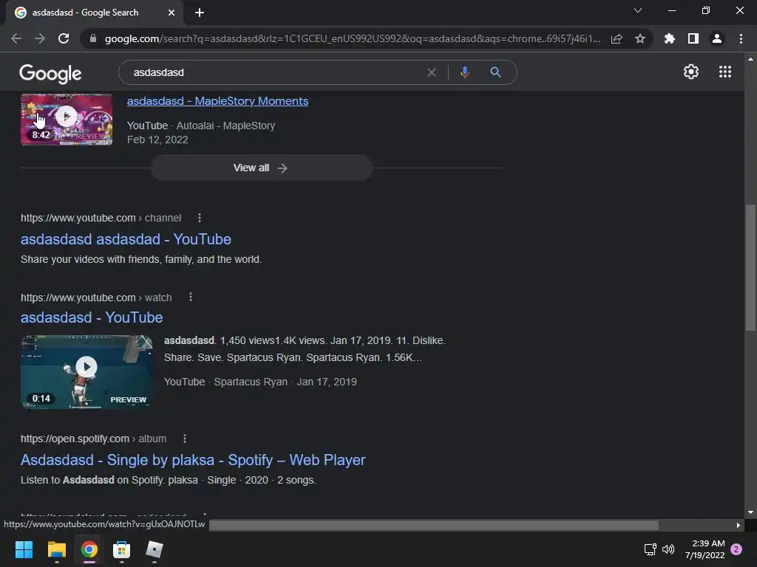Go back to the previous page
Screen dimensions: 757x567
point(16,38)
